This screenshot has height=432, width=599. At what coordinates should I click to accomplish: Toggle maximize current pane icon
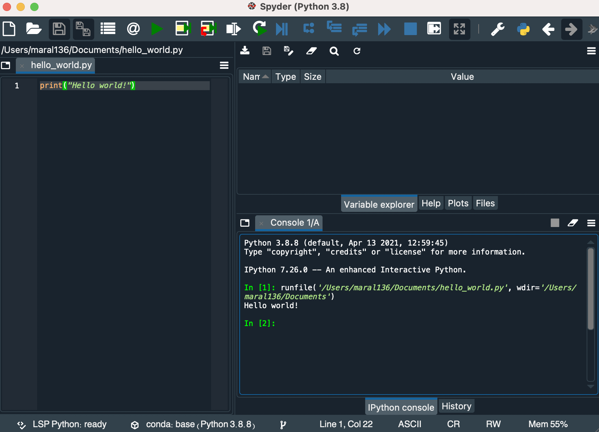click(459, 29)
